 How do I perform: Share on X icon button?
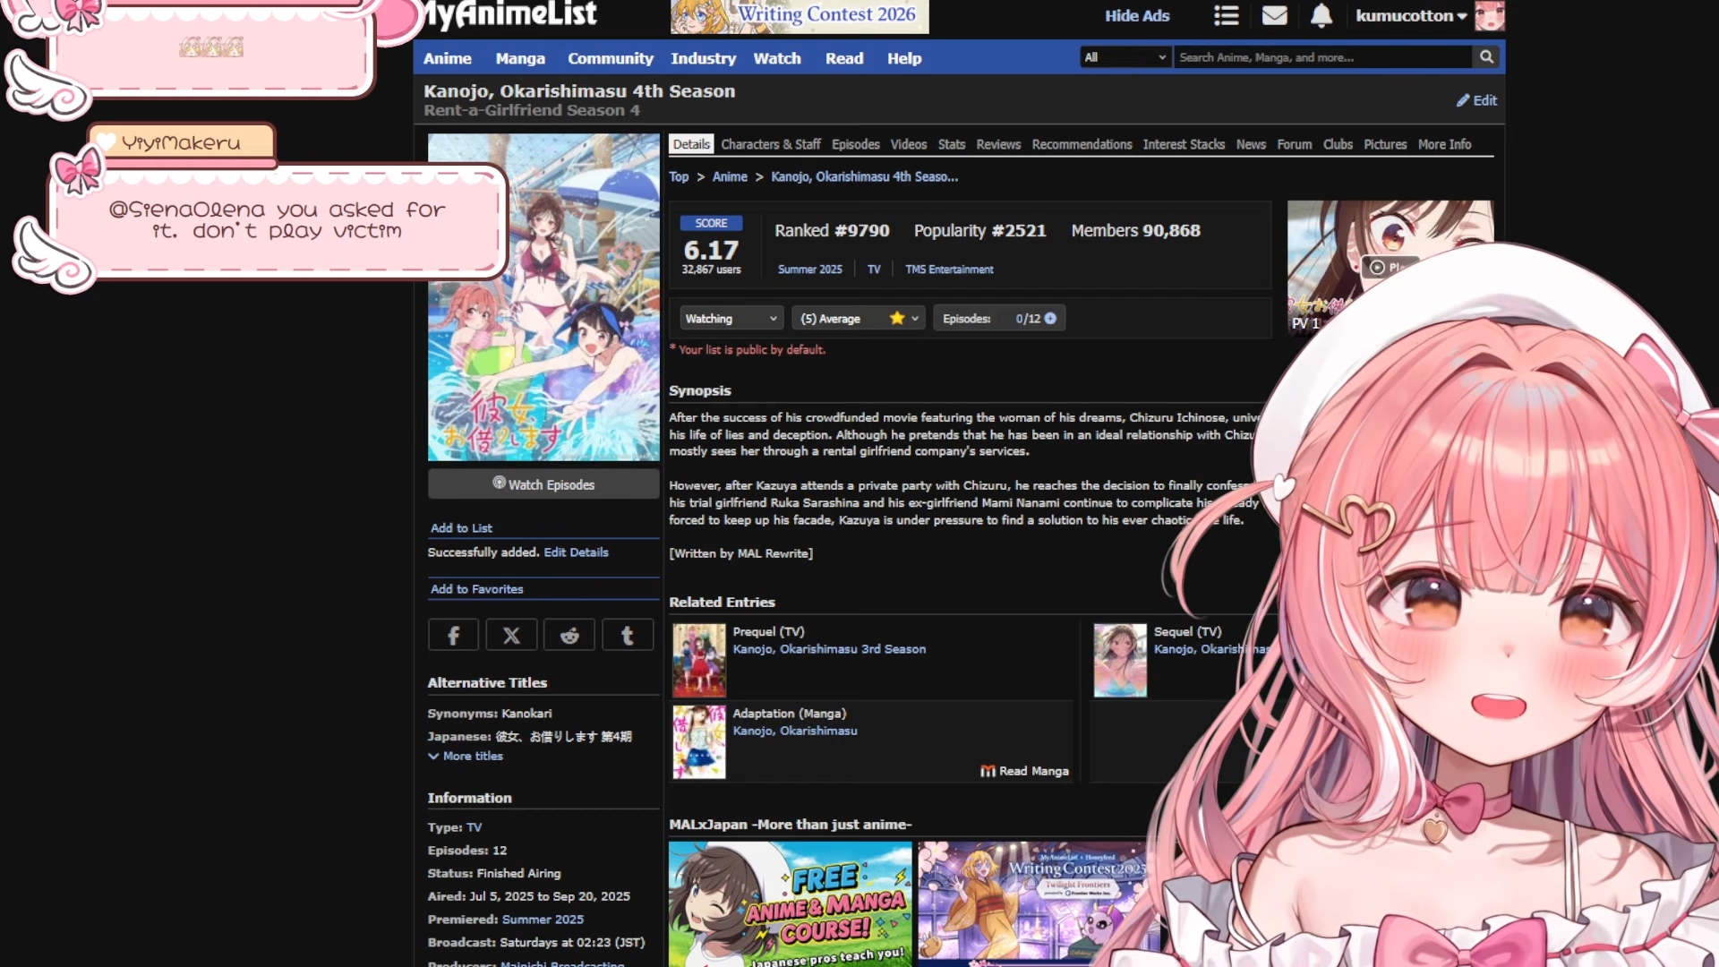click(511, 636)
